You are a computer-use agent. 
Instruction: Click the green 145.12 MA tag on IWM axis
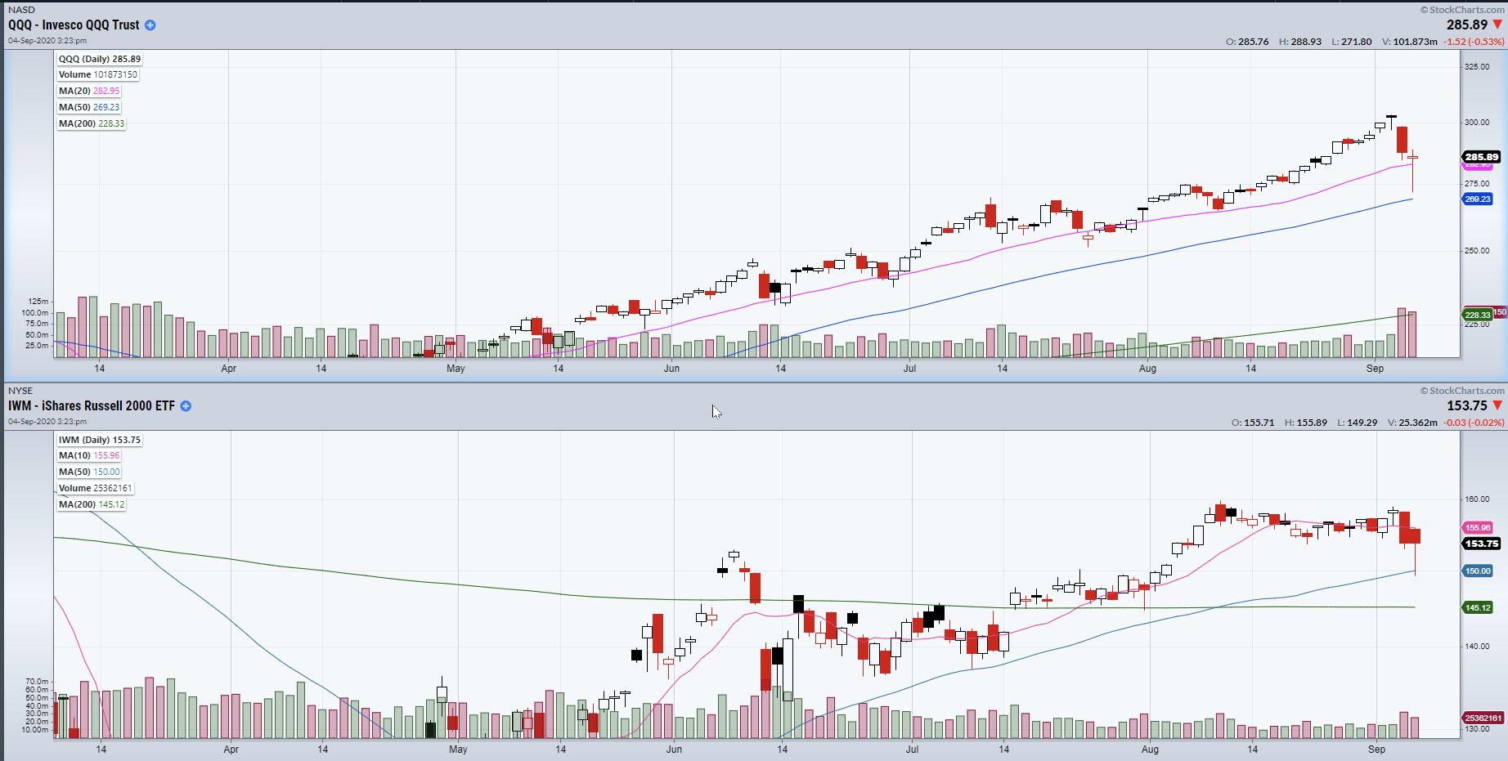tap(1478, 607)
